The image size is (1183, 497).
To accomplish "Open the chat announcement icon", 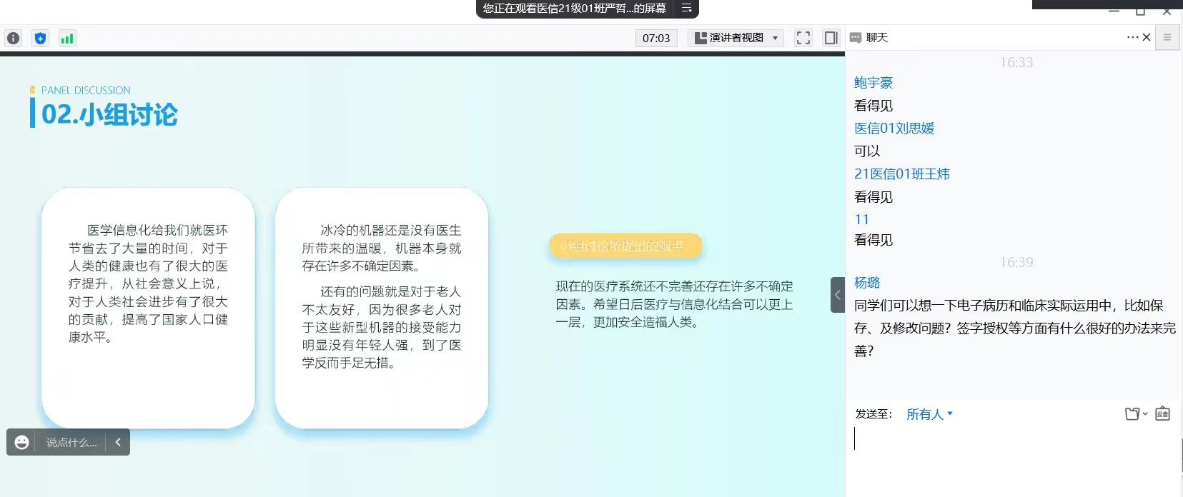I will tap(1162, 413).
